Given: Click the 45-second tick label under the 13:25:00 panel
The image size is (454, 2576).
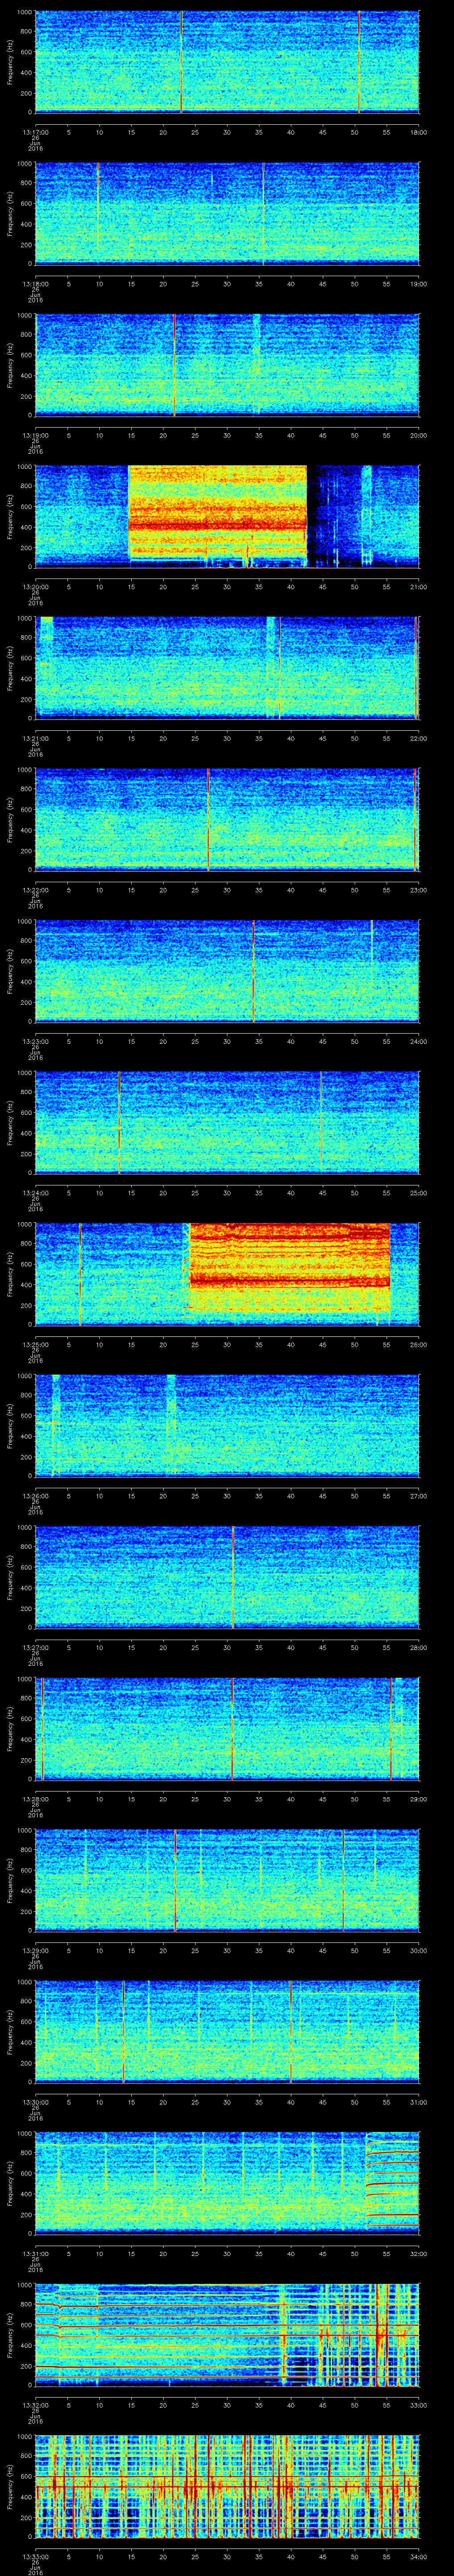Looking at the screenshot, I should (322, 1344).
